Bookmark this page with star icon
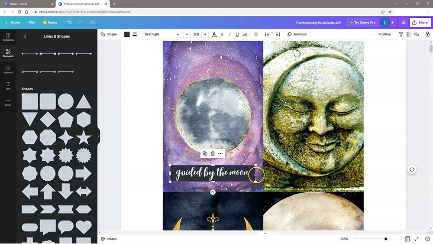Screen dimensions: 433x244 [390, 12]
